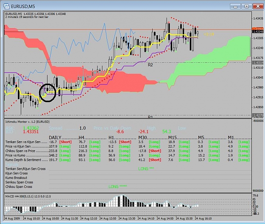Click the Spread value 1.0

pos(83,128)
